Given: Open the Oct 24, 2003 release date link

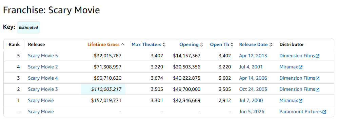Looking at the screenshot, I should point(253,89).
